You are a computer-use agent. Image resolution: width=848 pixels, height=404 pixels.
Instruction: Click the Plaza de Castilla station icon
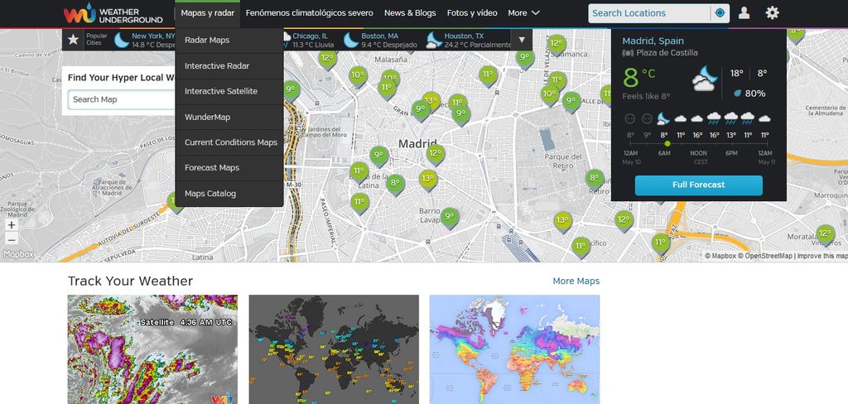point(628,53)
